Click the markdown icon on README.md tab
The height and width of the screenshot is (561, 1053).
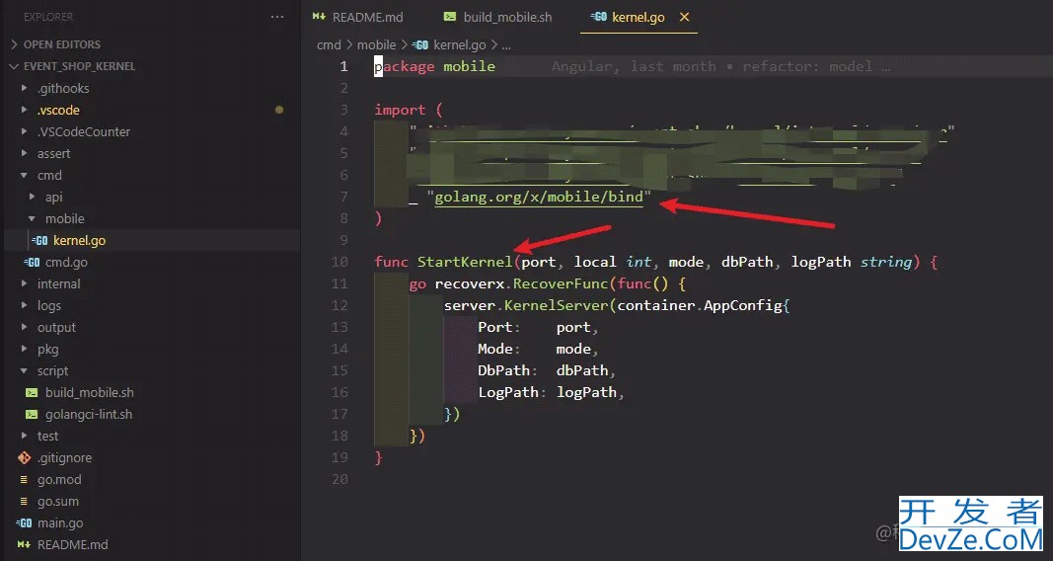(x=319, y=17)
